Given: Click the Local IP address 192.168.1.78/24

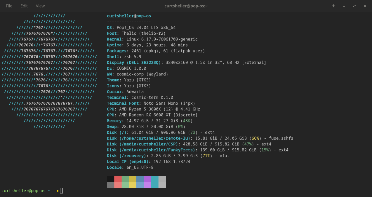Looking at the screenshot, I should point(171,161).
